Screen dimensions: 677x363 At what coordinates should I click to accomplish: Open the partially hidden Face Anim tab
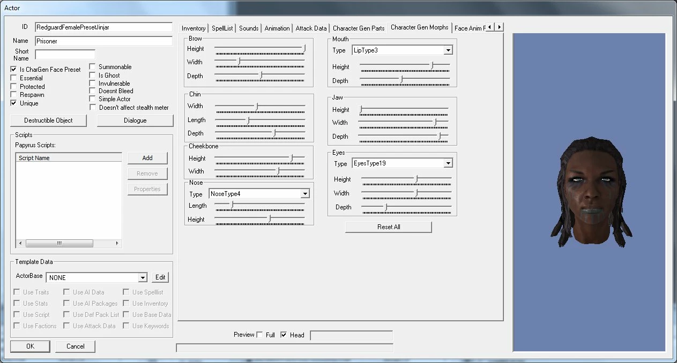[x=470, y=28]
